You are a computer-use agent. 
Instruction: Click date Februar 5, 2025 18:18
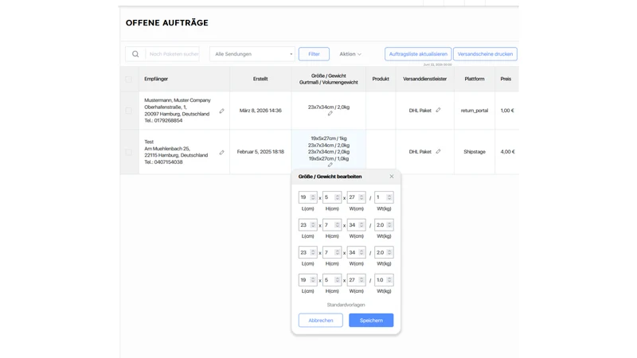click(x=260, y=152)
